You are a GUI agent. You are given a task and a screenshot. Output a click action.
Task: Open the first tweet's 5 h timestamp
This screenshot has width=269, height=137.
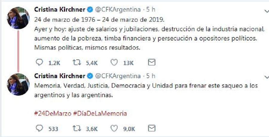tap(151, 10)
